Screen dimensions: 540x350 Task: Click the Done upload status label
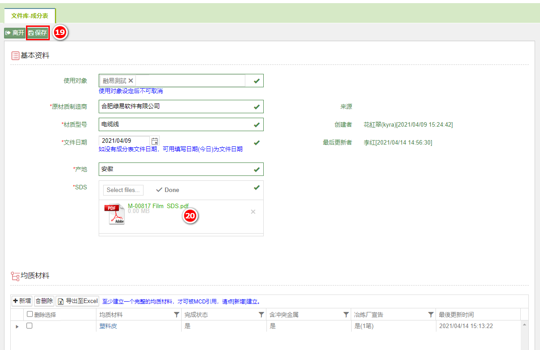tap(167, 190)
